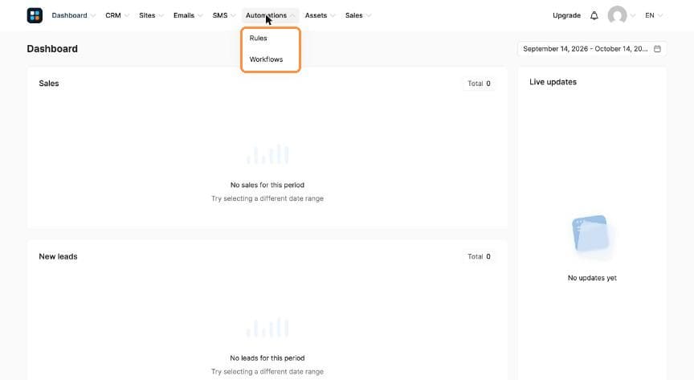The height and width of the screenshot is (380, 694).
Task: Open Emails menu
Action: [x=184, y=15]
